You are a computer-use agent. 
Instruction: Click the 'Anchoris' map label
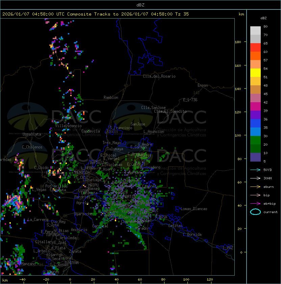[x=79, y=230]
